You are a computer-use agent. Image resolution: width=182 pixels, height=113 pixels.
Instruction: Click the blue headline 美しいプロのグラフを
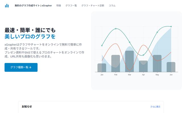[x=30, y=36]
